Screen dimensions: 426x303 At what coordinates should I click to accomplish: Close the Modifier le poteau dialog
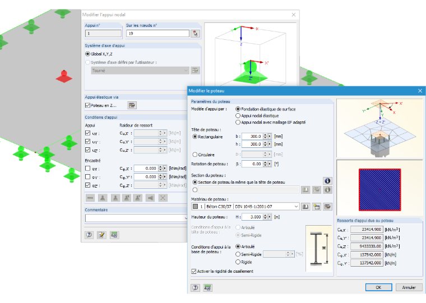[420, 91]
